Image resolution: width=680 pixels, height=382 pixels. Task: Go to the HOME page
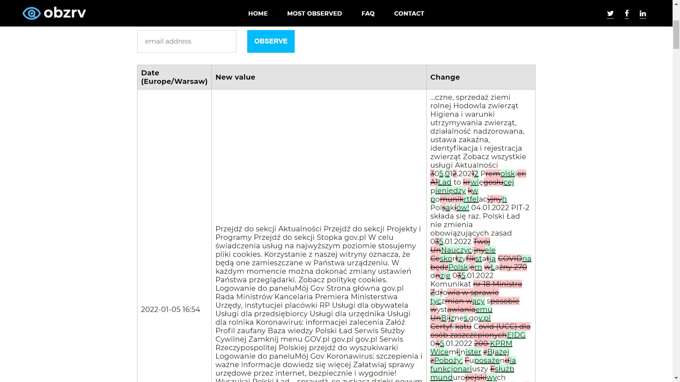(x=258, y=13)
